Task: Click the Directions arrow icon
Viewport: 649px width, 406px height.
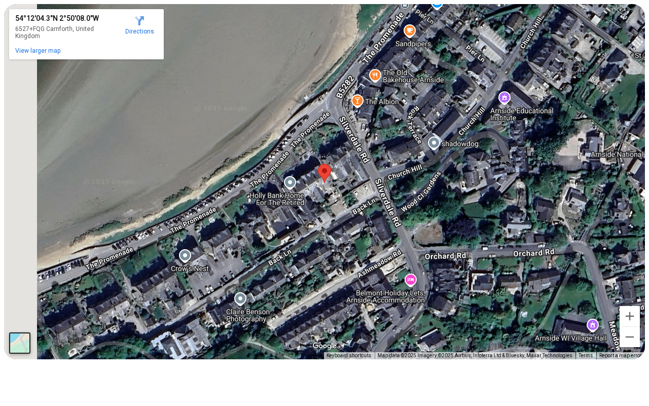Action: (x=139, y=21)
